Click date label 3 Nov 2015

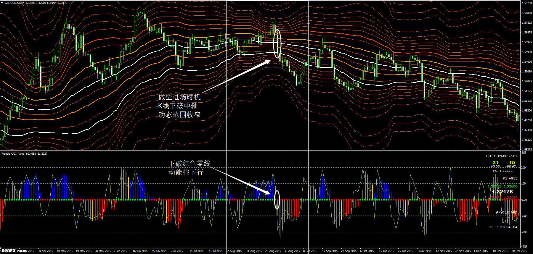[424, 251]
